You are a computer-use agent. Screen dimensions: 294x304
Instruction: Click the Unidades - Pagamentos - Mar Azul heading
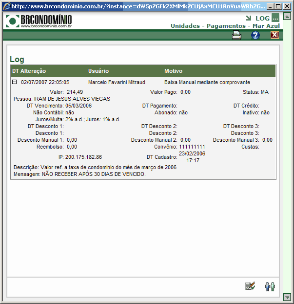(225, 26)
